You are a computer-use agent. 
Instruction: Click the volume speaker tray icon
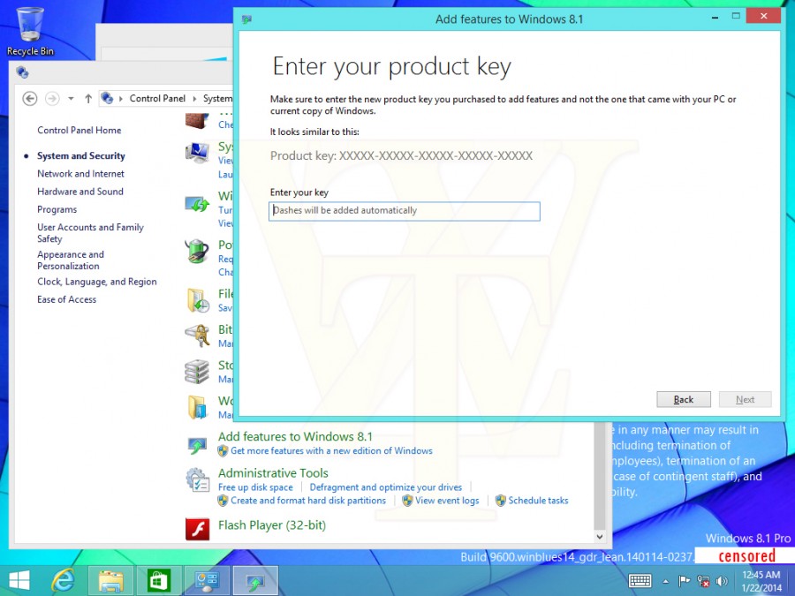point(722,581)
